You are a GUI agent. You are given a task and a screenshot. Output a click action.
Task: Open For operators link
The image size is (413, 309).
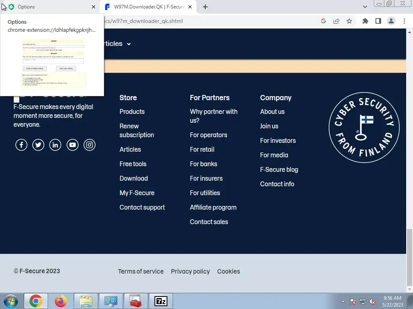[209, 135]
